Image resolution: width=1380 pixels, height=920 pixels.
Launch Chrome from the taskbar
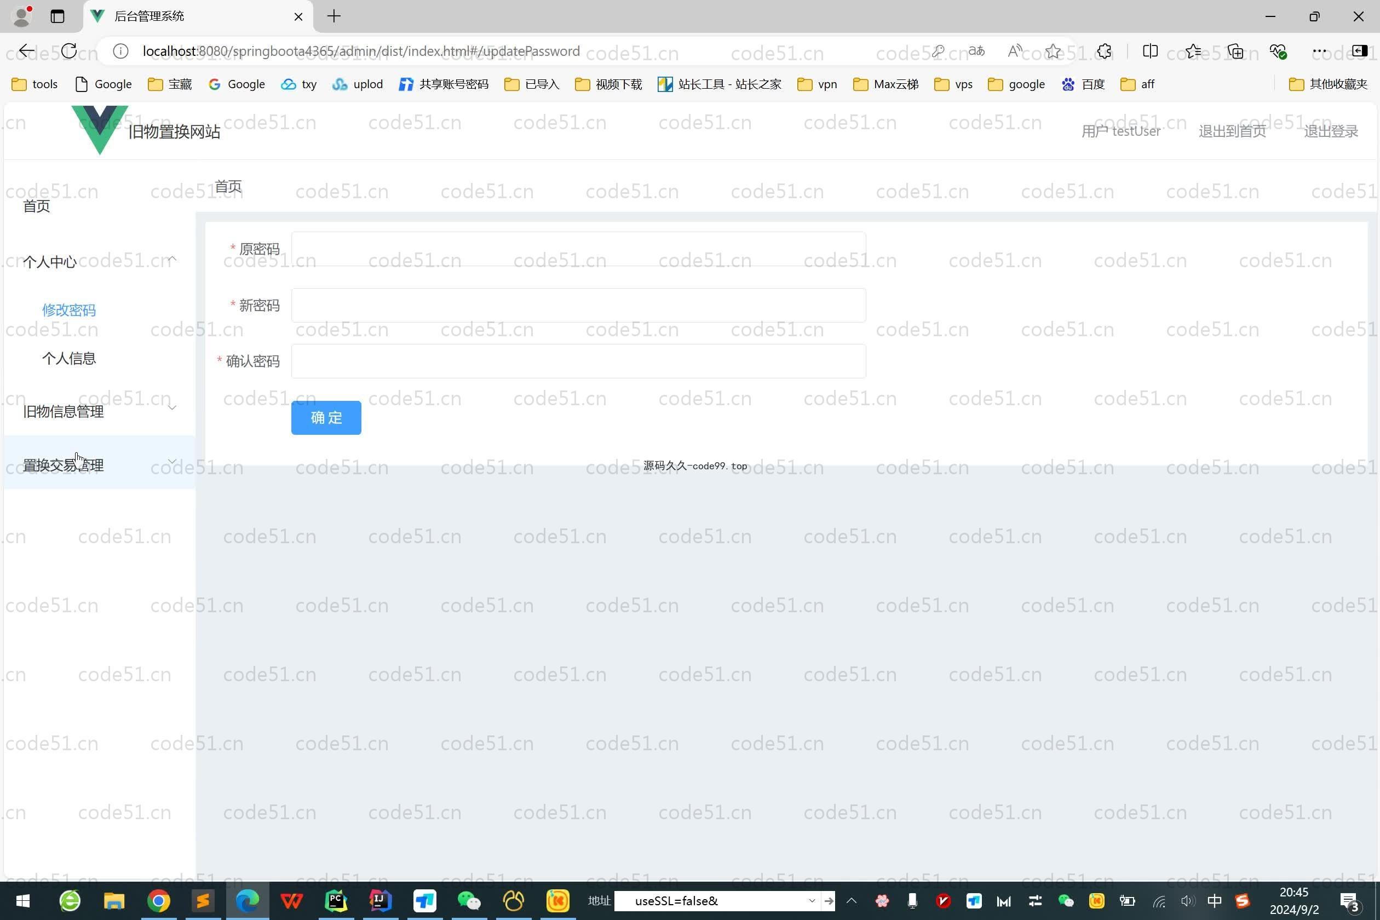pyautogui.click(x=158, y=901)
